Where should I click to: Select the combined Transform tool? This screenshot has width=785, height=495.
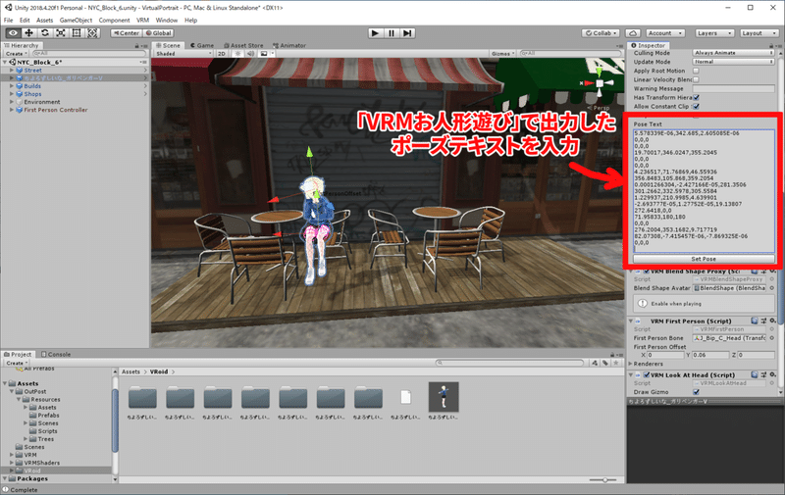[92, 33]
